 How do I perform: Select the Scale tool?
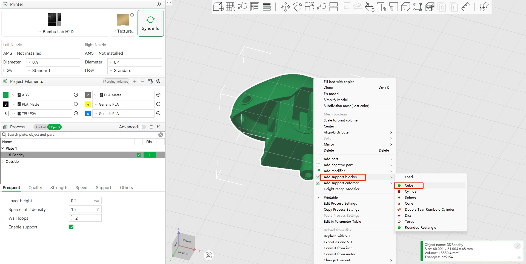tap(309, 7)
